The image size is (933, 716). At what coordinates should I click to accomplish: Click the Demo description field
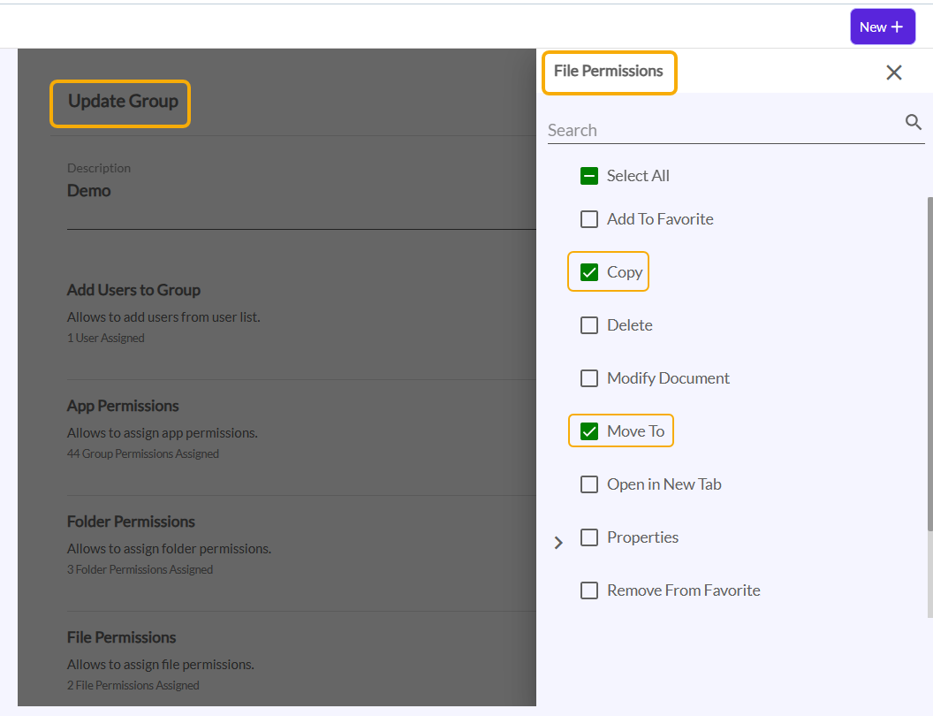point(89,191)
